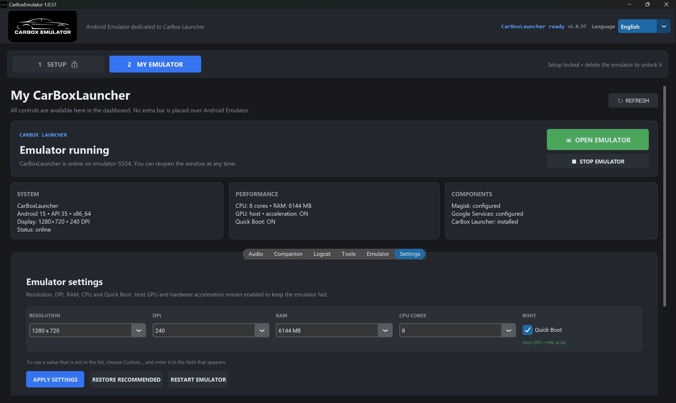Screen dimensions: 676x403
Task: Click RESTORE RECOMMENDED
Action: 126,379
